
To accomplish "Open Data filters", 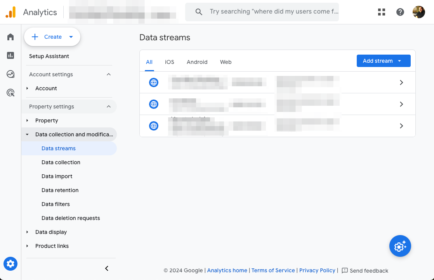I will [x=56, y=204].
